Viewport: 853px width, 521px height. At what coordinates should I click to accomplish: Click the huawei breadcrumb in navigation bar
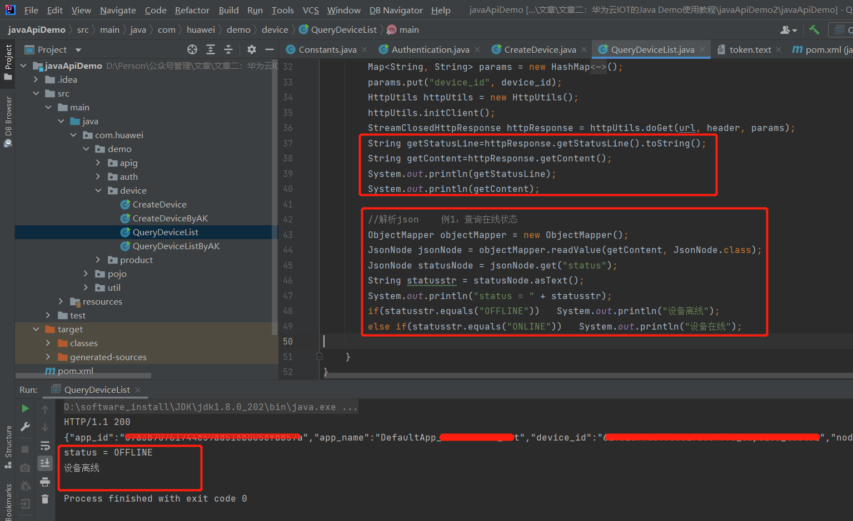201,29
